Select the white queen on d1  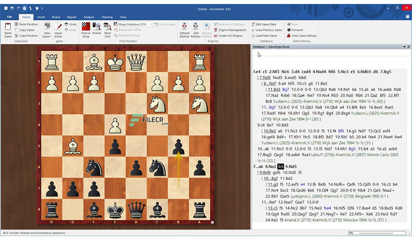click(x=136, y=62)
